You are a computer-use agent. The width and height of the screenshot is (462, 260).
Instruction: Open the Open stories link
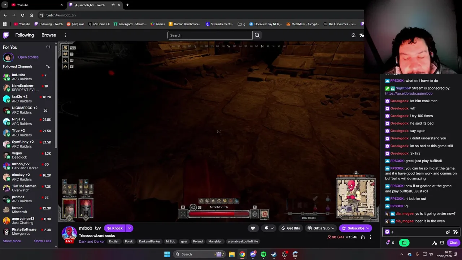tap(28, 57)
